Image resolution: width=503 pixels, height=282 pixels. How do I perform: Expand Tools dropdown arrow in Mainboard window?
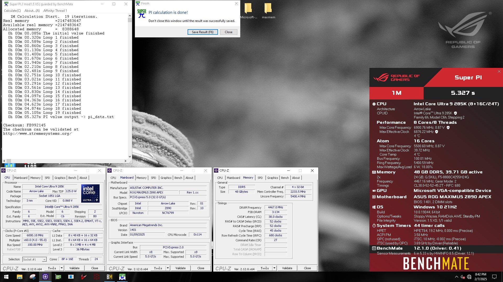coord(168,268)
